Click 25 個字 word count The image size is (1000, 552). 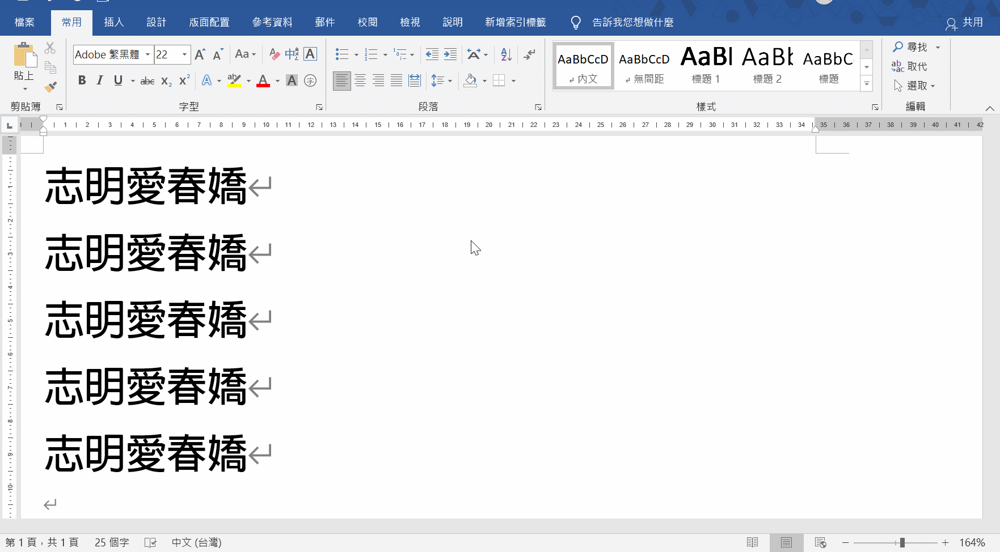point(112,542)
